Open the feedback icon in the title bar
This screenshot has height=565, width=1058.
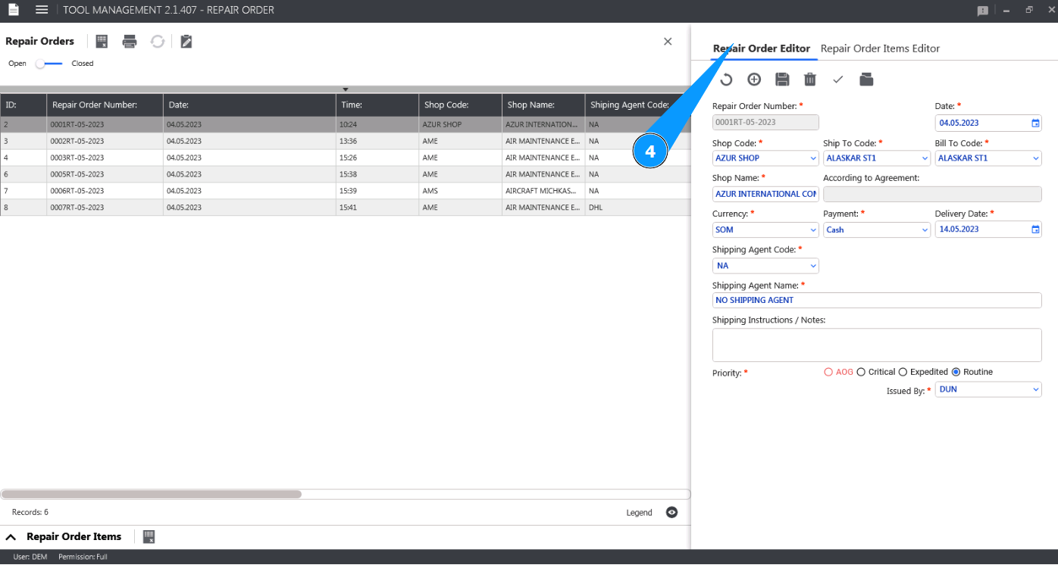(983, 11)
